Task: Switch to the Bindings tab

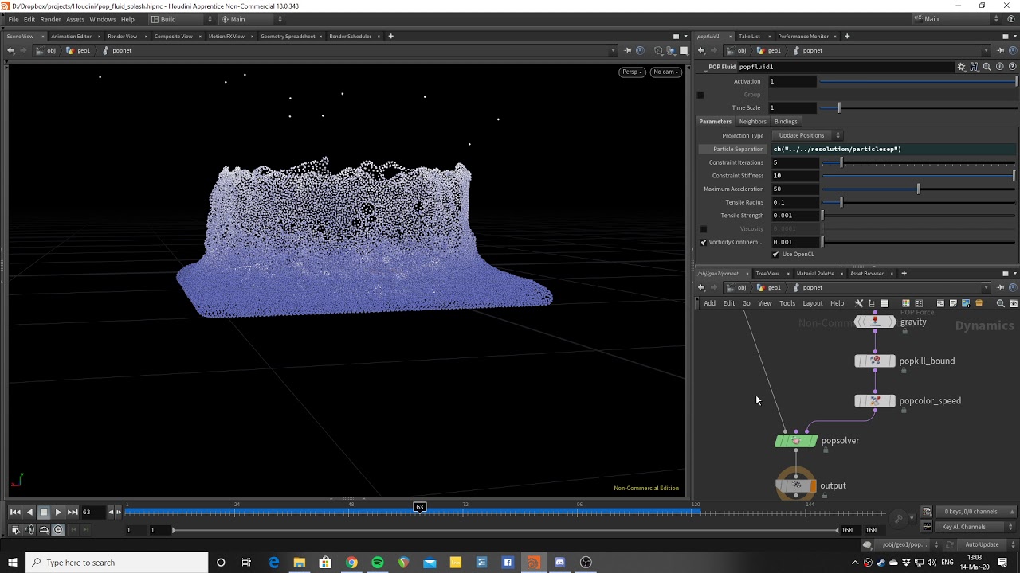Action: pos(786,122)
